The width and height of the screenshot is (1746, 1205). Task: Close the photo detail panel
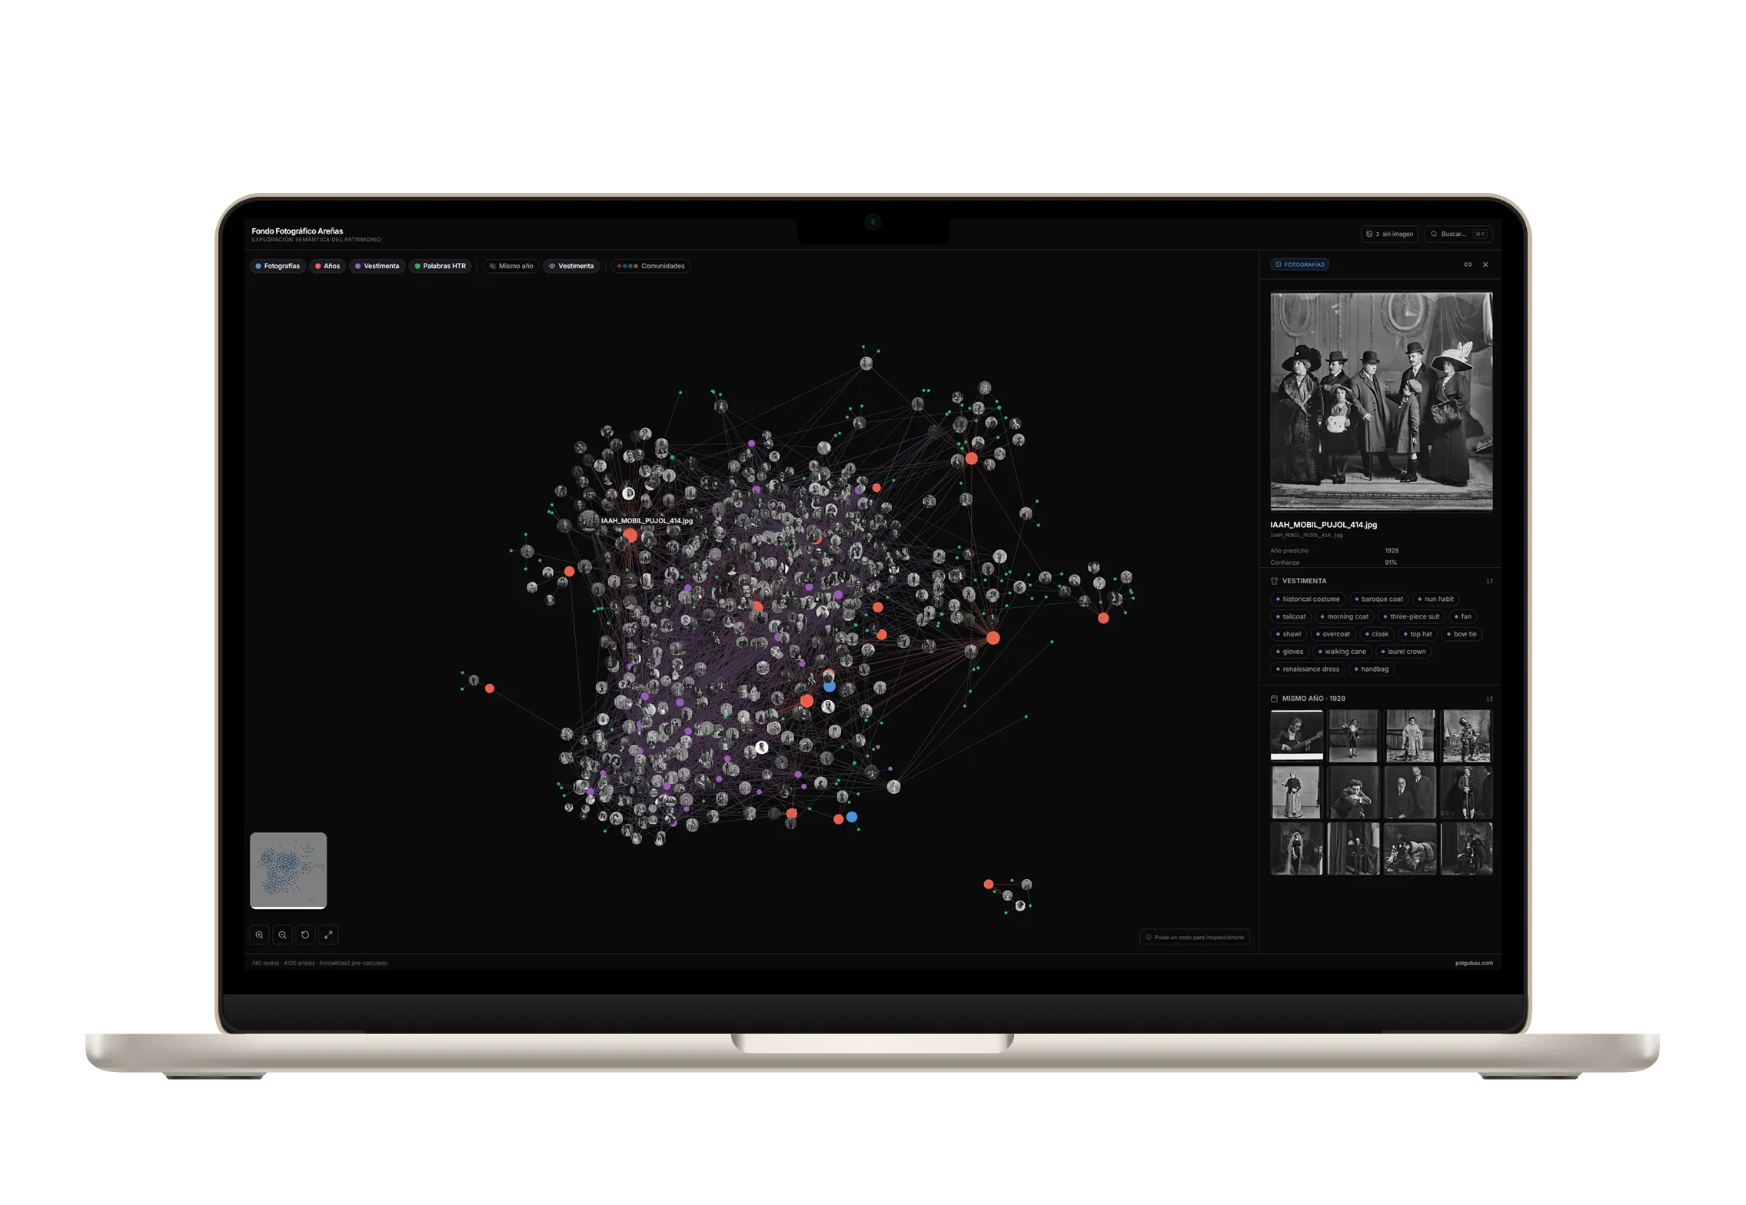tap(1485, 264)
